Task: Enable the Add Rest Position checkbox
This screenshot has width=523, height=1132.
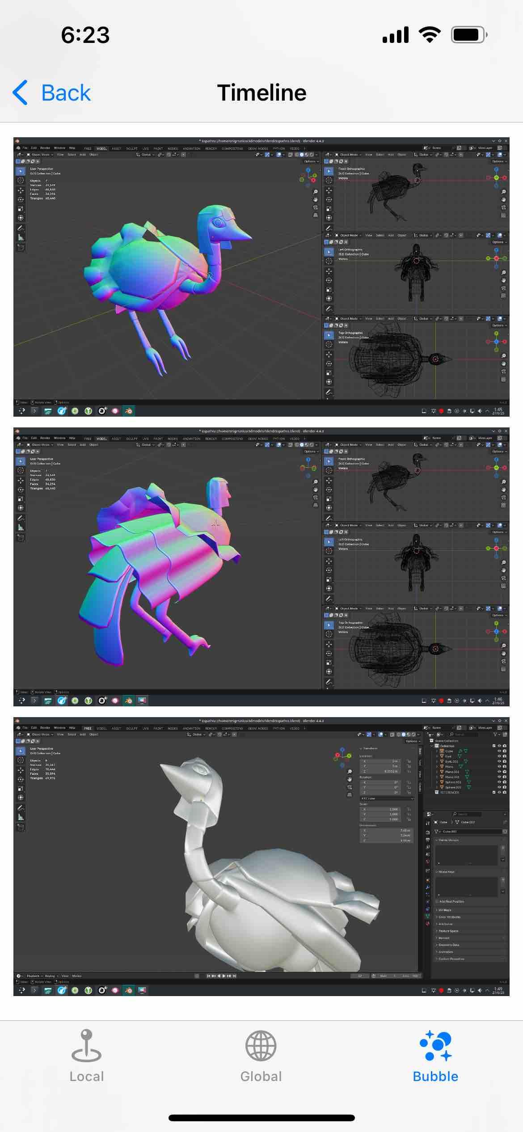Action: point(438,901)
